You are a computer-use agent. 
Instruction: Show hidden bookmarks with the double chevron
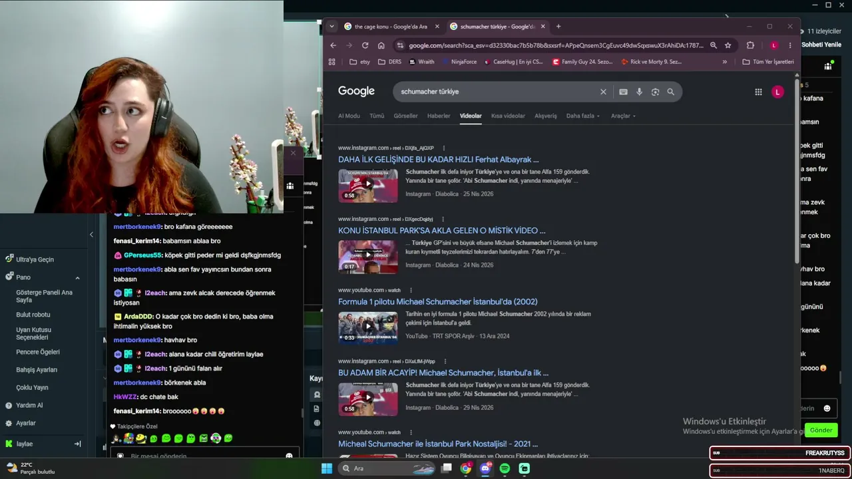click(x=725, y=62)
